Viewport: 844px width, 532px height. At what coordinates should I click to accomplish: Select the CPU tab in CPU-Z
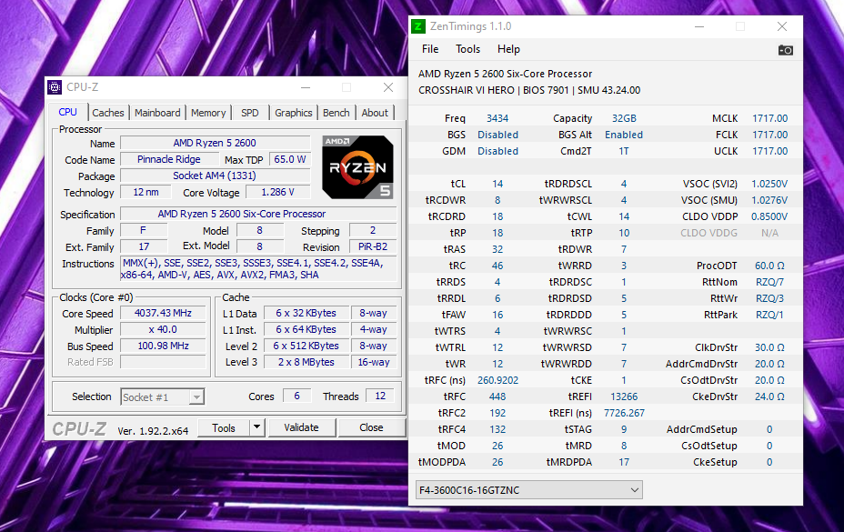(x=68, y=112)
